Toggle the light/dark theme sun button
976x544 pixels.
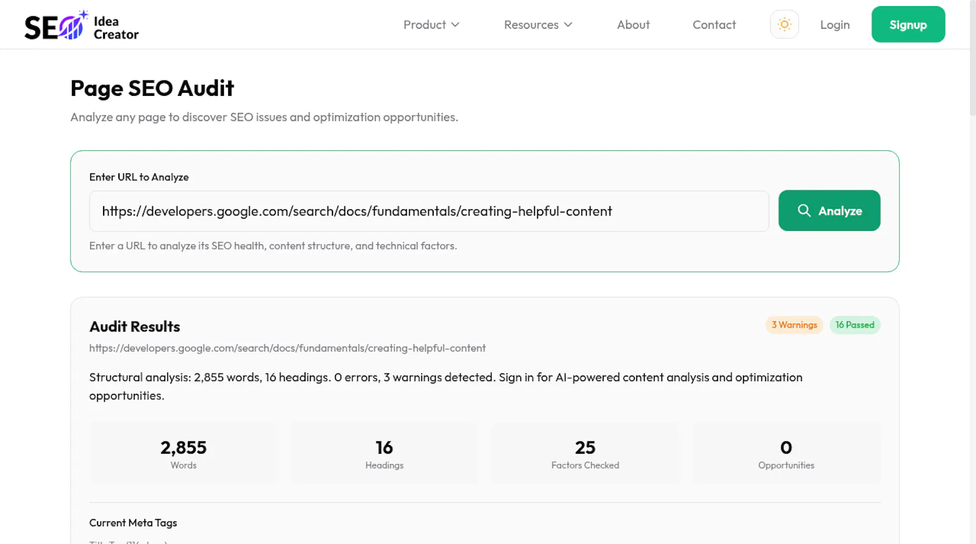point(784,24)
